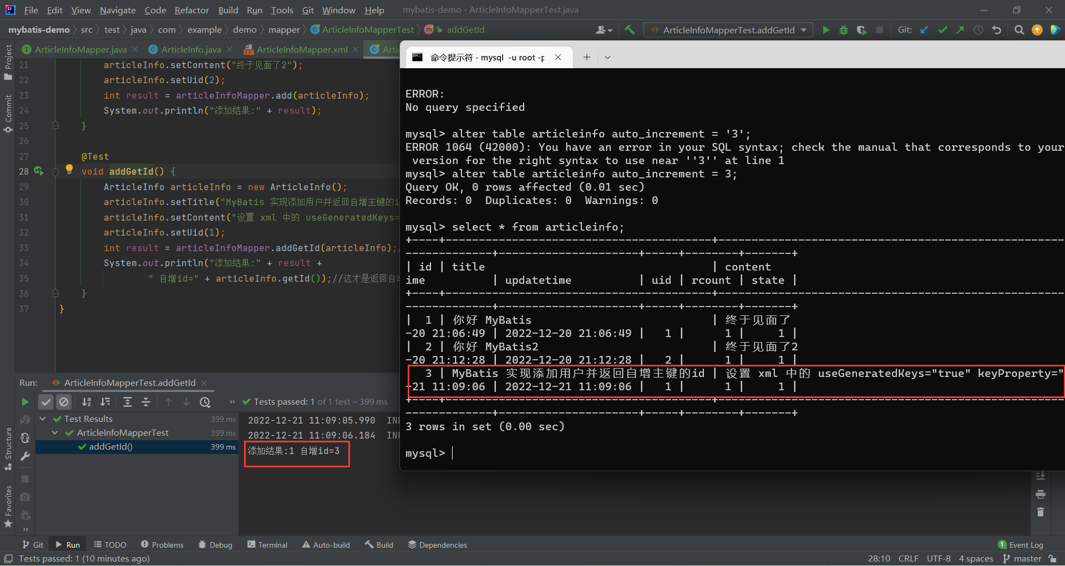Sort test results by duration
Image resolution: width=1065 pixels, height=566 pixels.
click(x=105, y=402)
